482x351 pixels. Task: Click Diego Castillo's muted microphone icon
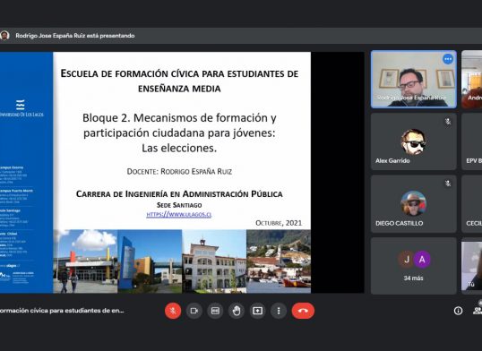coord(448,184)
